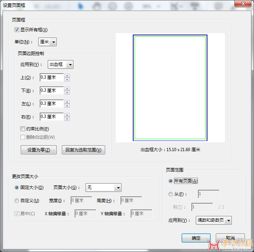This screenshot has width=254, height=252.
Task: Decrease the 下 margin with down arrow
Action: (67, 92)
